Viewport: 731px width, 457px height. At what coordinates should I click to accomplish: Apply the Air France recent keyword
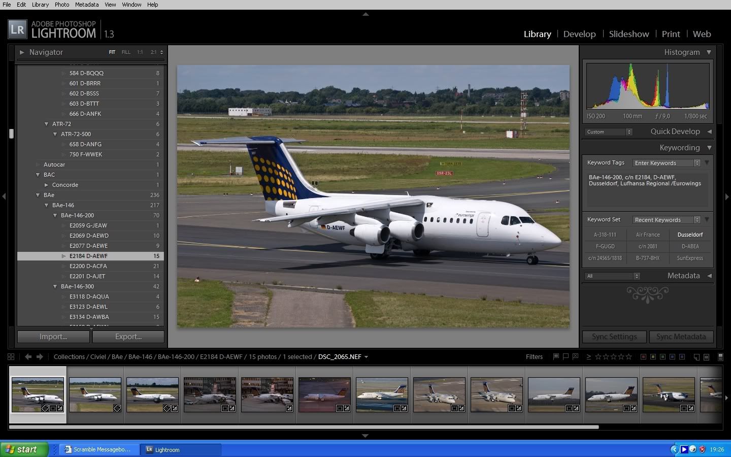pos(648,235)
